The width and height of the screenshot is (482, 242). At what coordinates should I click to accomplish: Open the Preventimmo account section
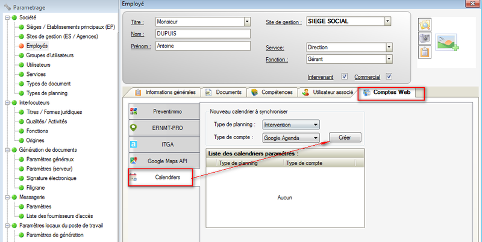tap(163, 111)
